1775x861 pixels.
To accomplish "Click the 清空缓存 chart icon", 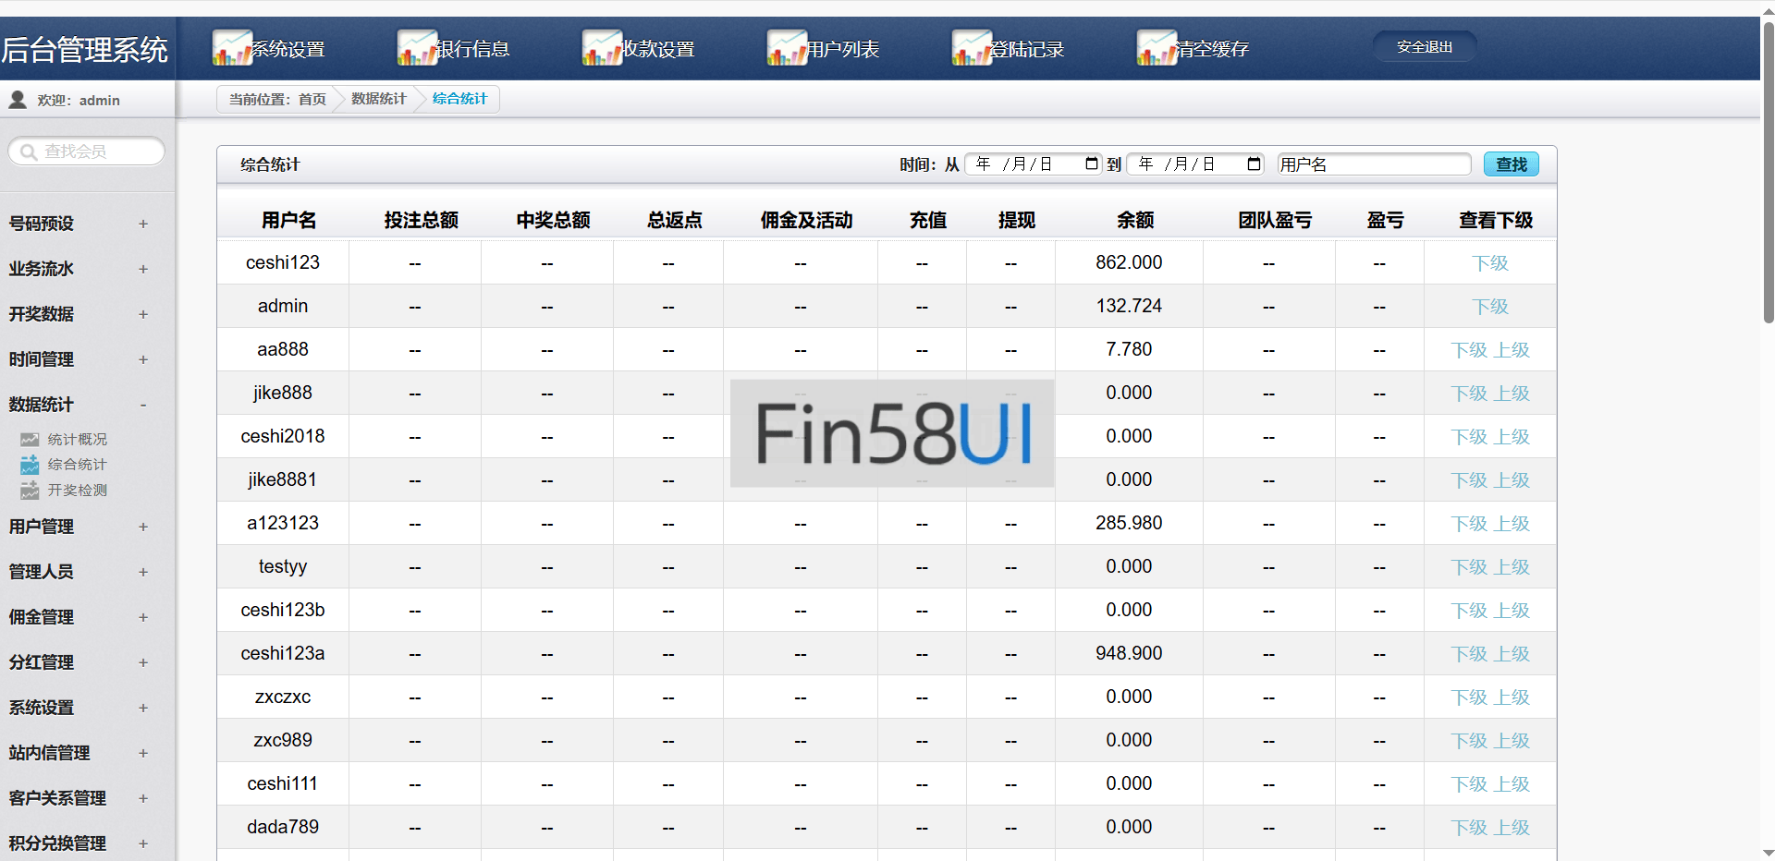I will [x=1157, y=48].
